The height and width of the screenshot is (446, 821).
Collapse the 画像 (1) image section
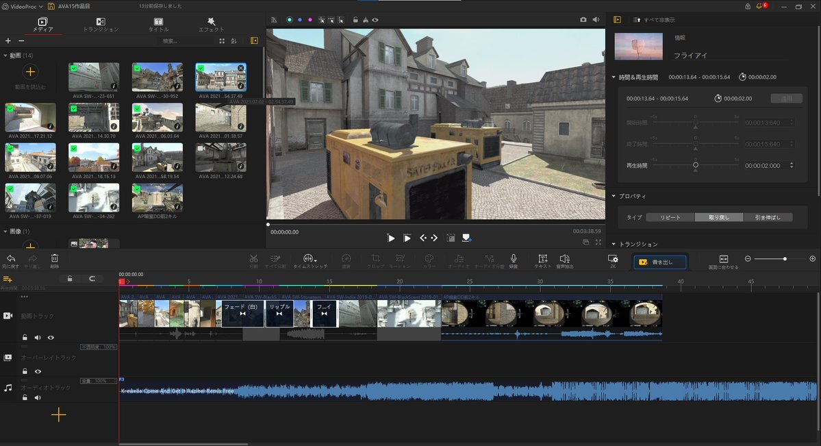(x=5, y=231)
